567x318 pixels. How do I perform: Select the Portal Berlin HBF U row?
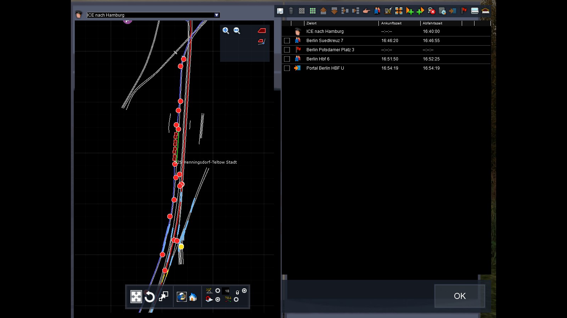pyautogui.click(x=325, y=68)
